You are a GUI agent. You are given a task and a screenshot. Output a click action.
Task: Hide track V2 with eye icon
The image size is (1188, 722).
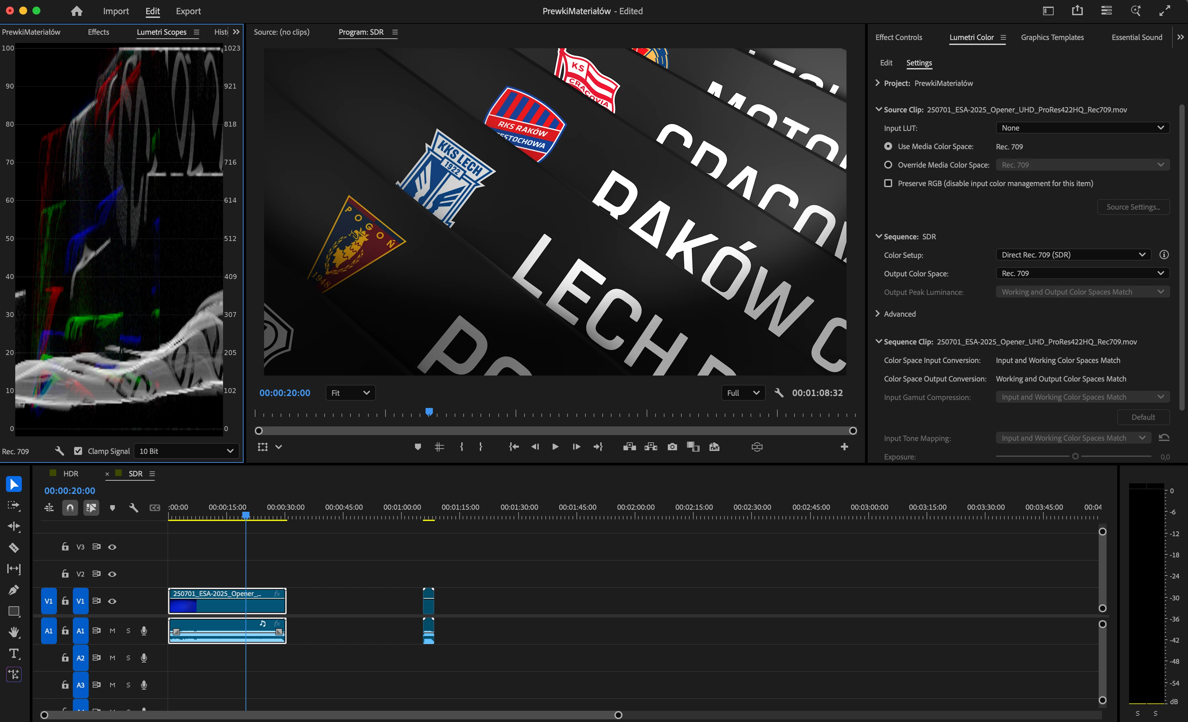(112, 574)
